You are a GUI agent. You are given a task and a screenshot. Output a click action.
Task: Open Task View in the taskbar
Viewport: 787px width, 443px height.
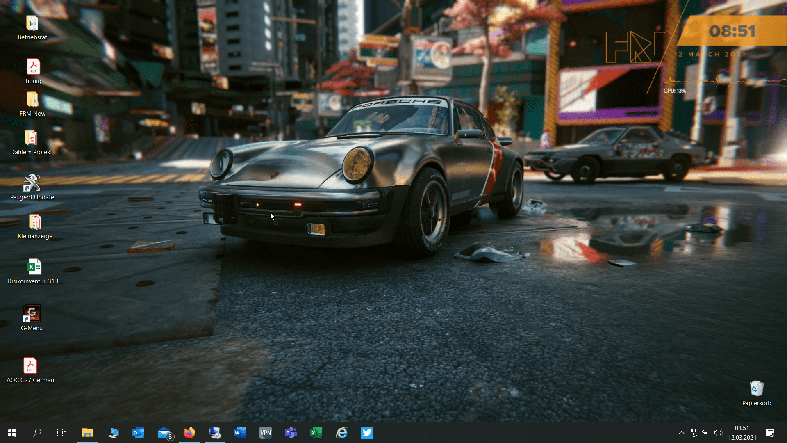point(61,433)
